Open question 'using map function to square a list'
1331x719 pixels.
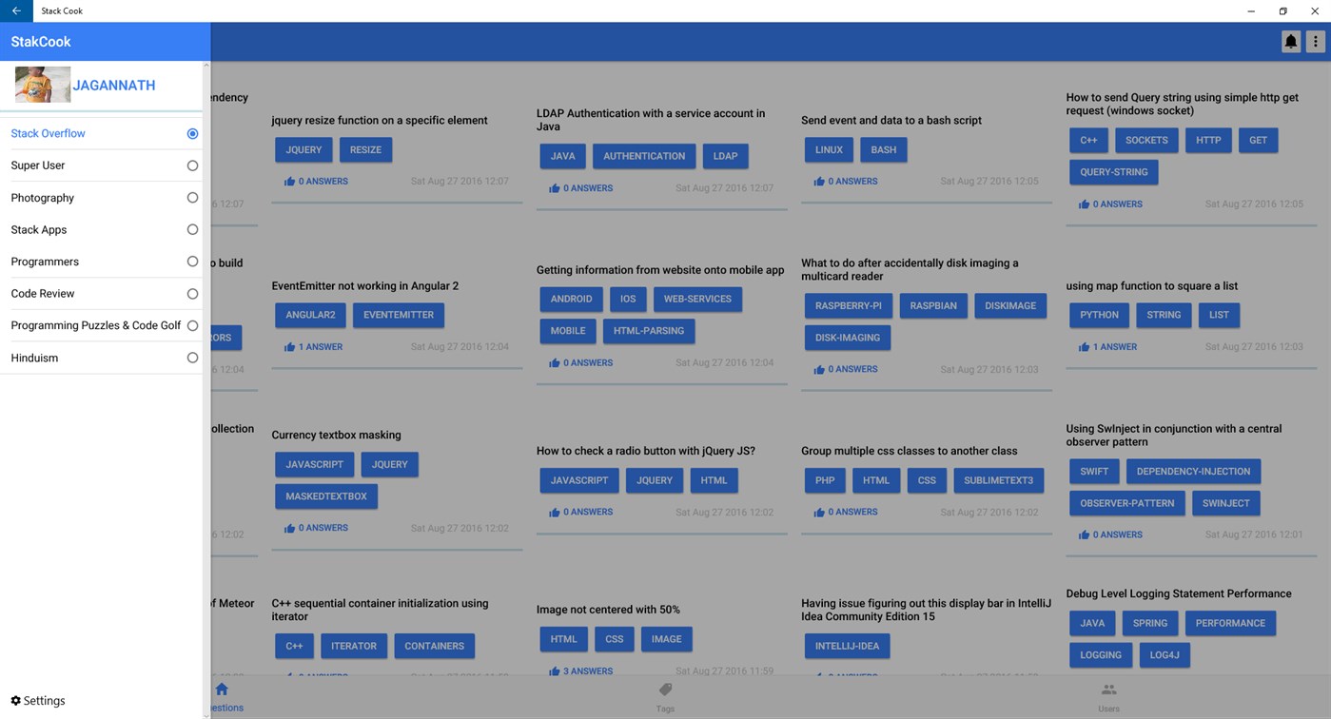coord(1152,286)
